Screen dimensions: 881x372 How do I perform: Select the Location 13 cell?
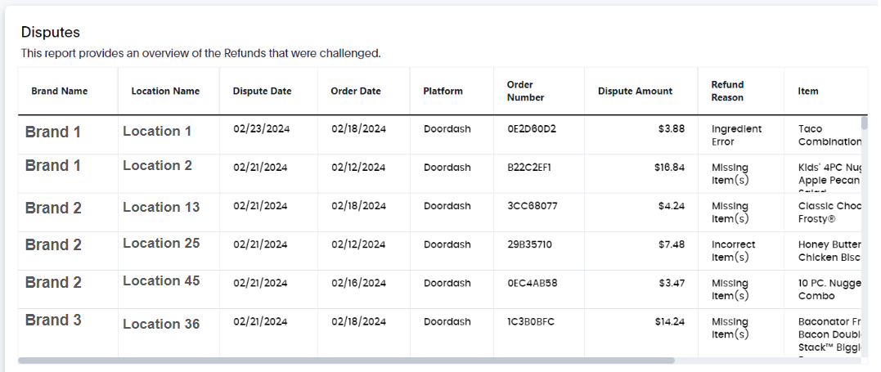pyautogui.click(x=161, y=207)
